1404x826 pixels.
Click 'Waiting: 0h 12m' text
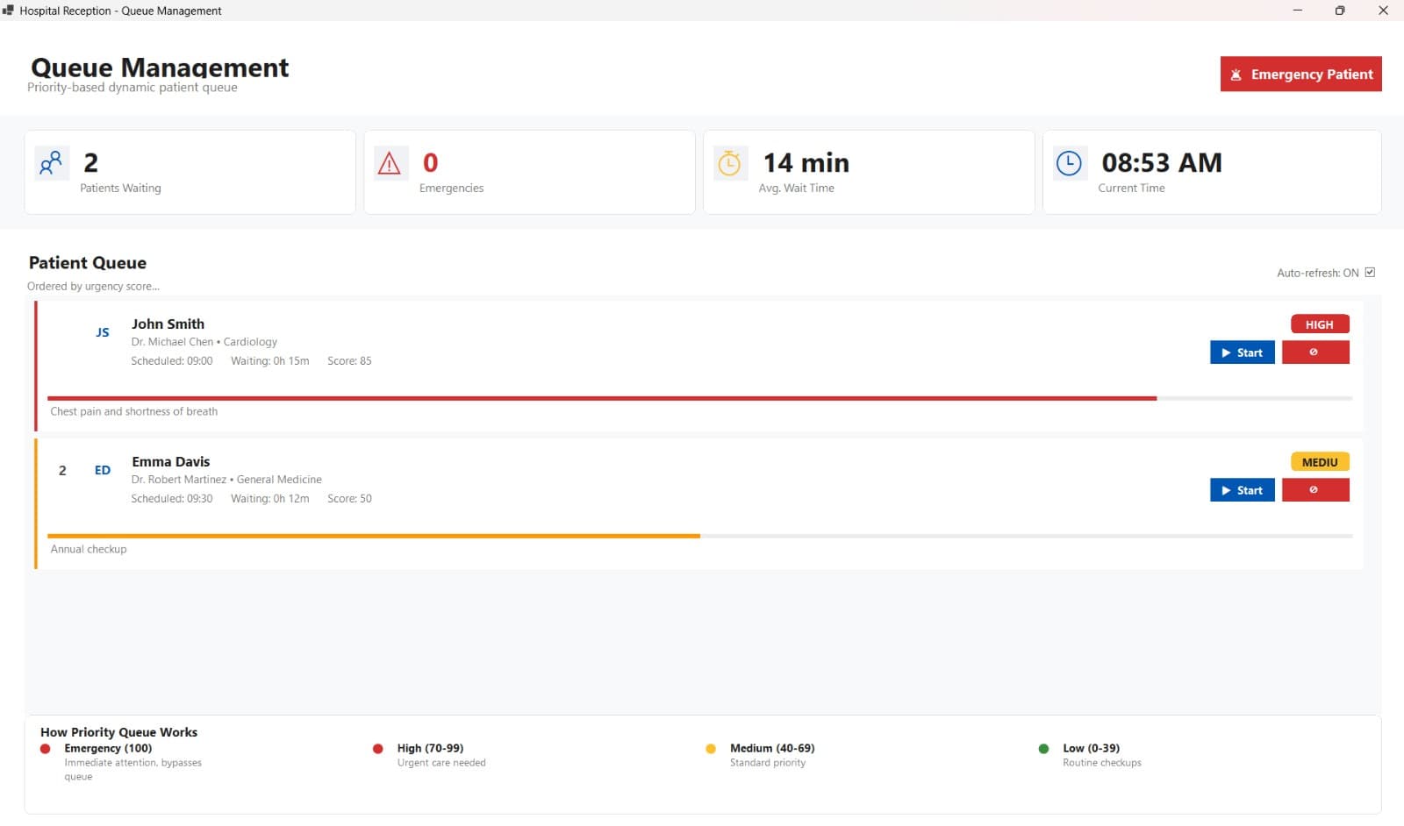point(270,499)
